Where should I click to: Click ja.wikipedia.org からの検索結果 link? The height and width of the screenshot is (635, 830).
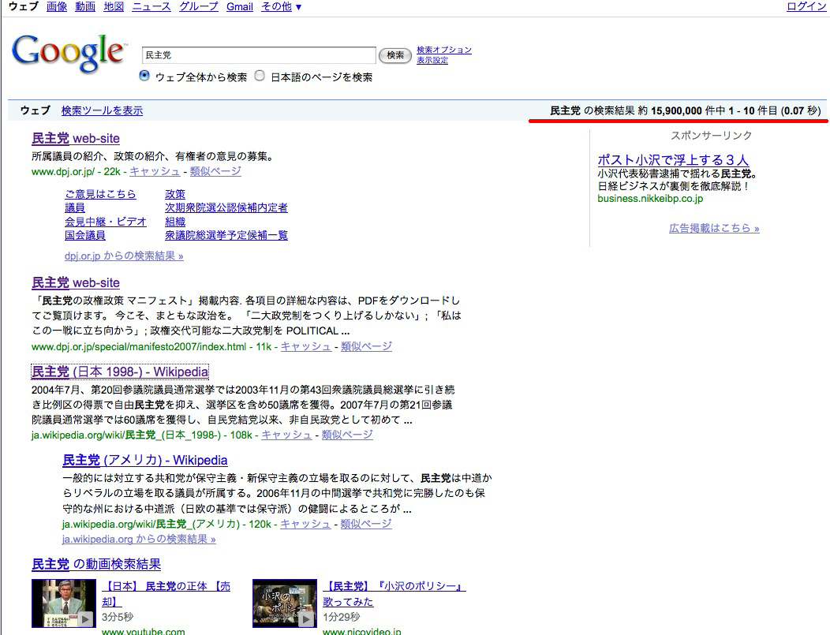click(x=139, y=540)
